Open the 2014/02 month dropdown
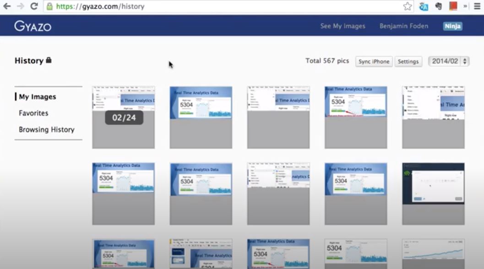 tap(449, 61)
